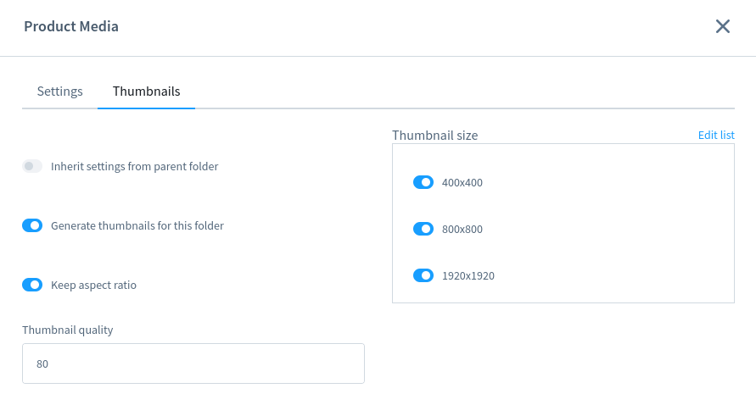Disable the 400x400 thumbnail size switch

coord(423,182)
